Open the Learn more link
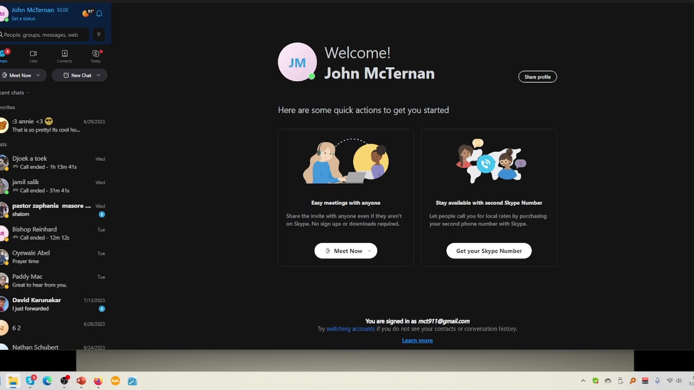 (417, 340)
